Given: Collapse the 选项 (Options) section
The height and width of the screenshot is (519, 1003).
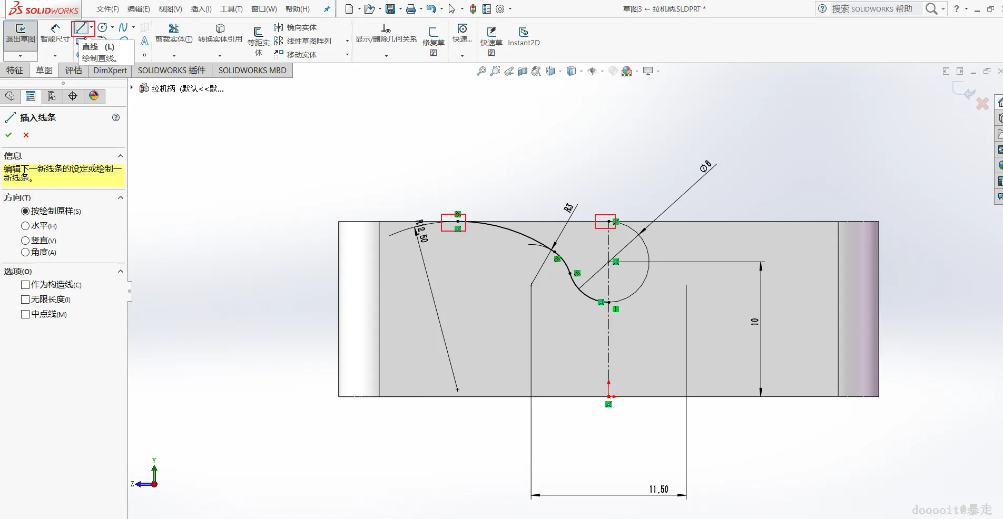Looking at the screenshot, I should pos(121,272).
